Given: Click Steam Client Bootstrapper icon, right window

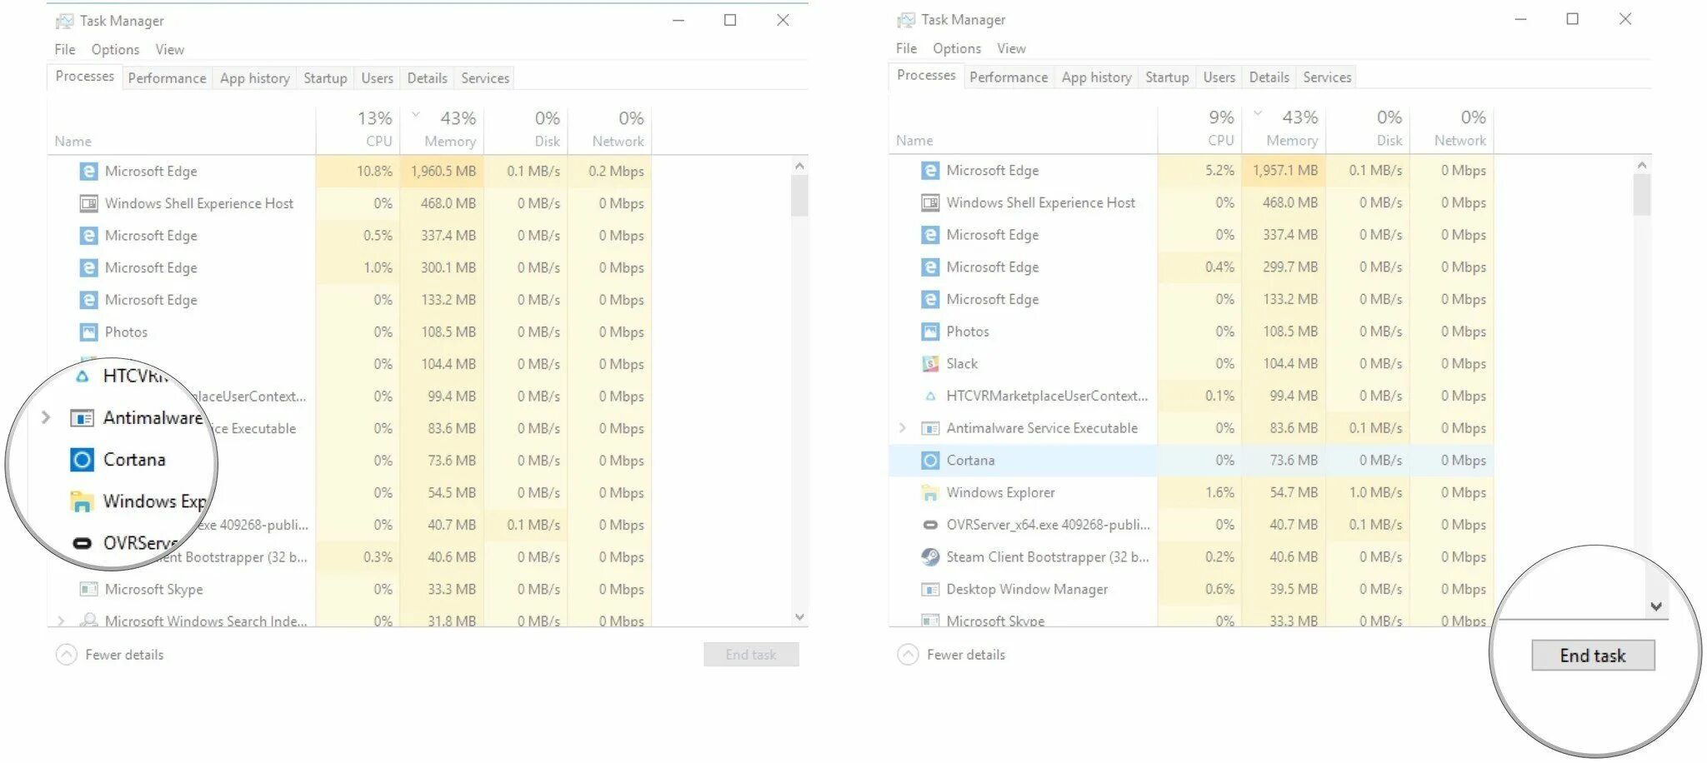Looking at the screenshot, I should click(x=930, y=557).
